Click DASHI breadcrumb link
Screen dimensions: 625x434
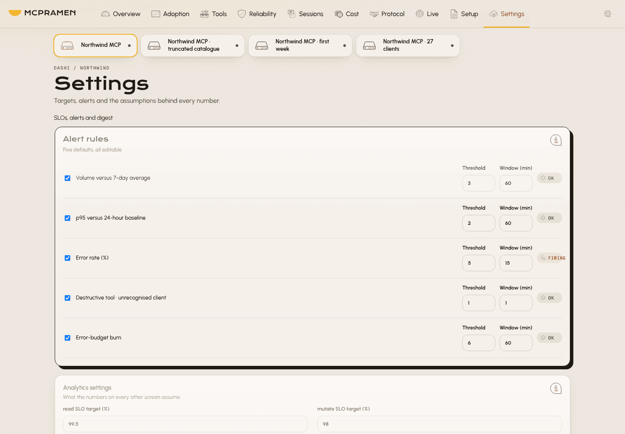pyautogui.click(x=62, y=68)
